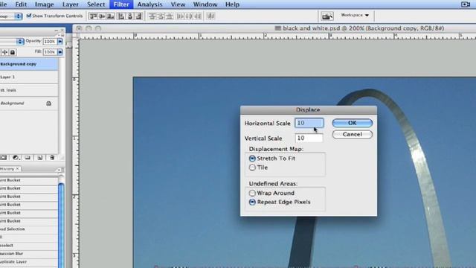Click the Create new layer icon
The height and width of the screenshot is (268, 476).
[39, 157]
